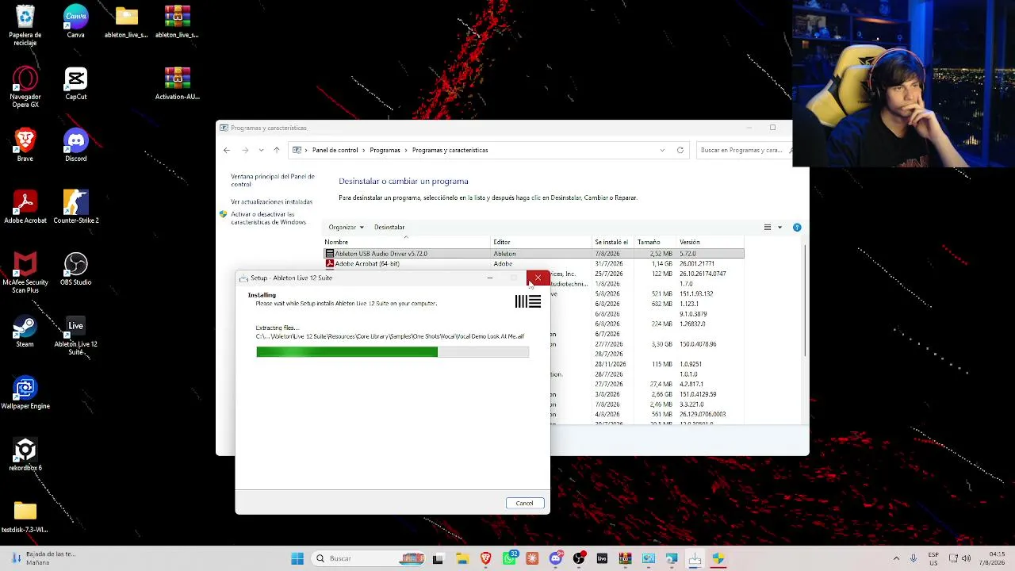Cancel the Ableton Live 12 Suite setup
Image resolution: width=1015 pixels, height=571 pixels.
(x=524, y=504)
